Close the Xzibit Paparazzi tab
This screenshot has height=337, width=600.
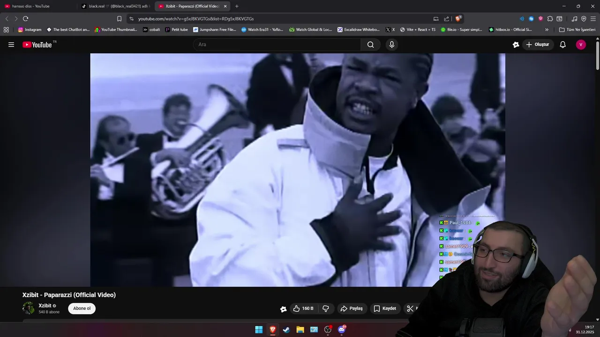225,6
